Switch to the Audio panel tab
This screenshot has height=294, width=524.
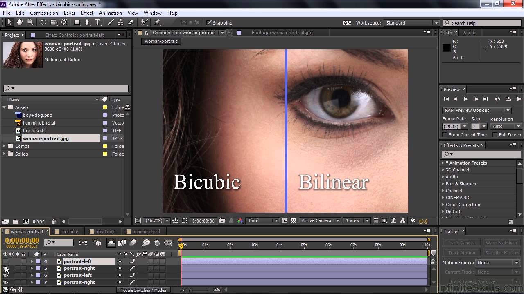469,33
